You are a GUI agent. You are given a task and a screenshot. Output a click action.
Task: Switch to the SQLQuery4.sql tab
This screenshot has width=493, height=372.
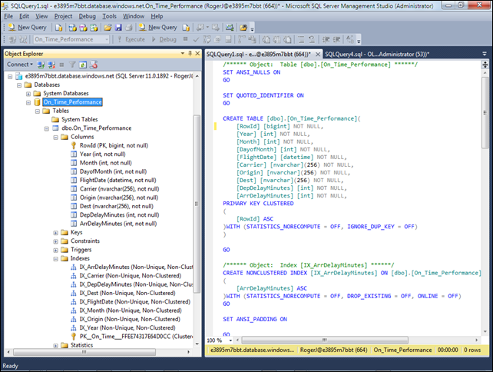[377, 54]
